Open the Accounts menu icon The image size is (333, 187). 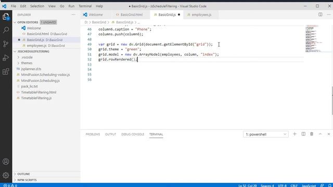click(6, 162)
